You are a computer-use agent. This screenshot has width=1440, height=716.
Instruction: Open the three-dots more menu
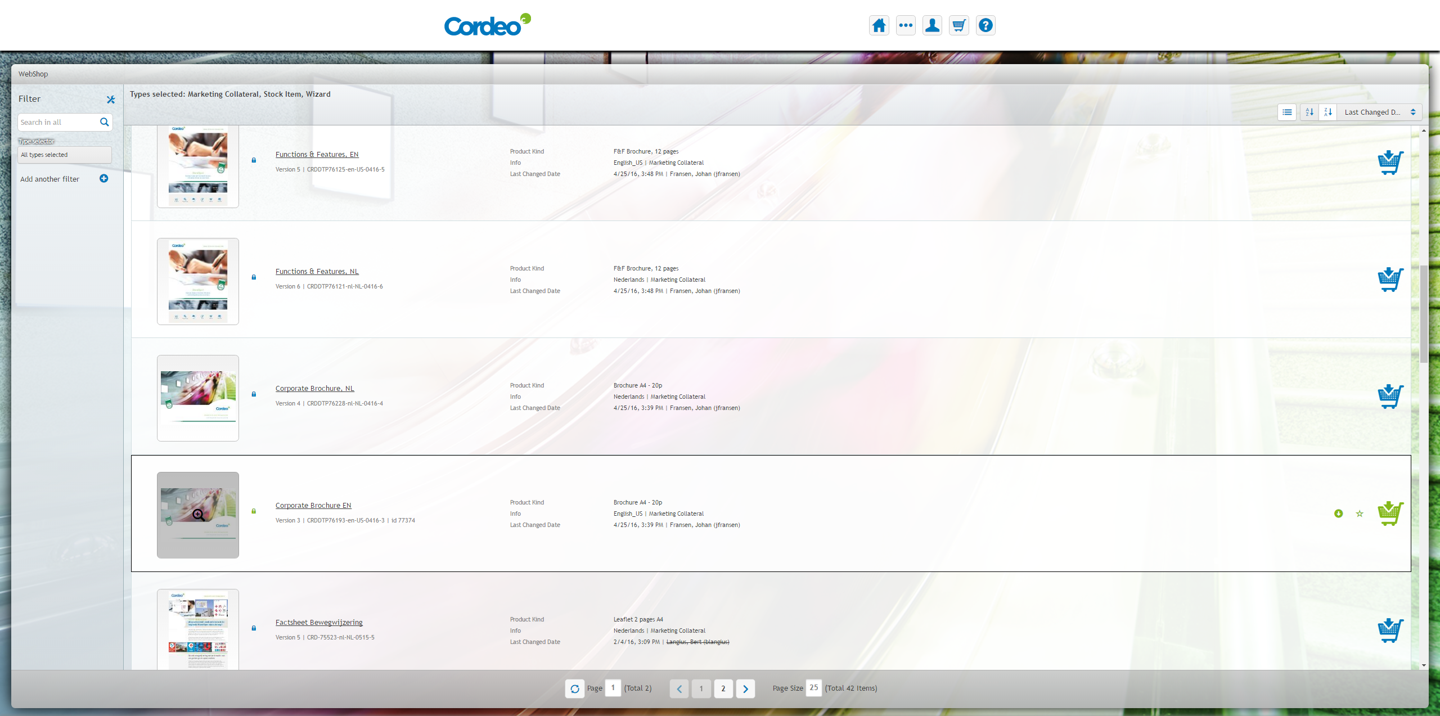pyautogui.click(x=906, y=25)
